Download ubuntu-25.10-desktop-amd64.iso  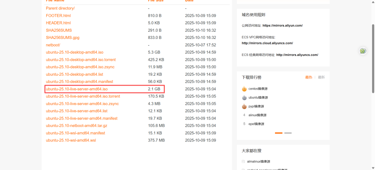(x=75, y=52)
